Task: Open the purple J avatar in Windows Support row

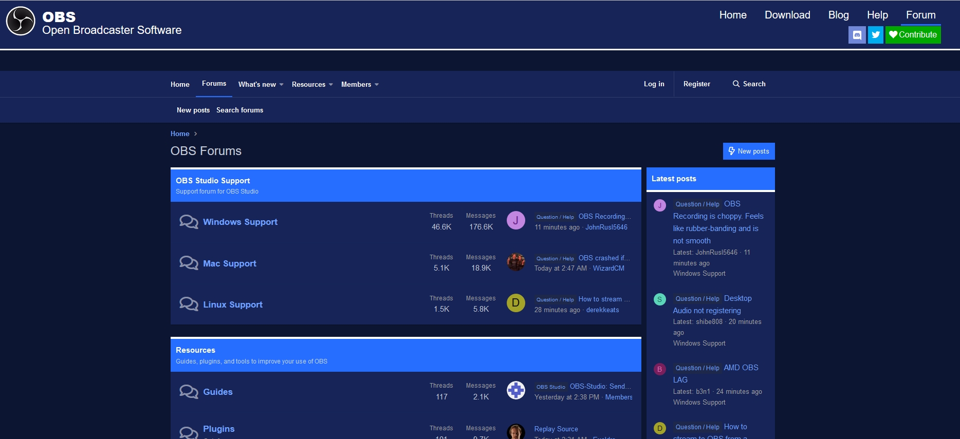Action: click(x=516, y=221)
